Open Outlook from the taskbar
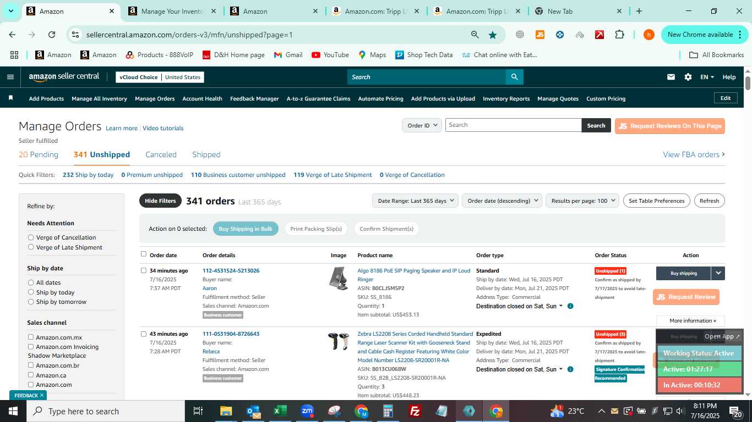This screenshot has height=422, width=752. 253,411
